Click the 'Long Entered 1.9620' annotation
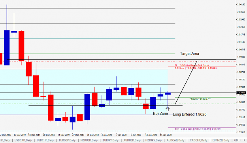The height and width of the screenshot is (143, 247). point(190,114)
